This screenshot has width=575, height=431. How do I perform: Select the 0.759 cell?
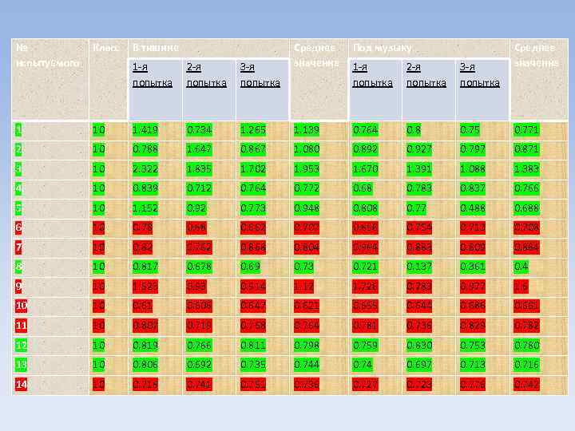tap(365, 346)
